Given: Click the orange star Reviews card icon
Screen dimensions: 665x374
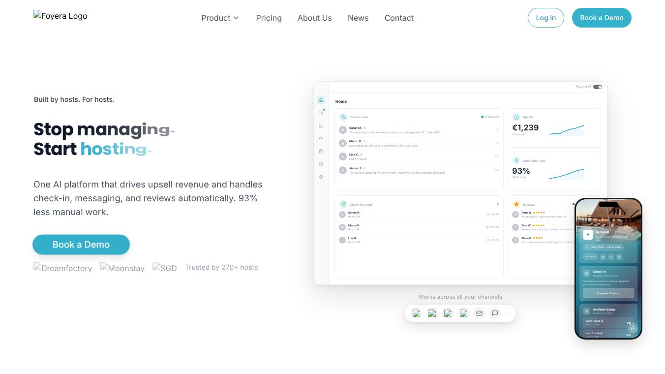Looking at the screenshot, I should [x=516, y=204].
